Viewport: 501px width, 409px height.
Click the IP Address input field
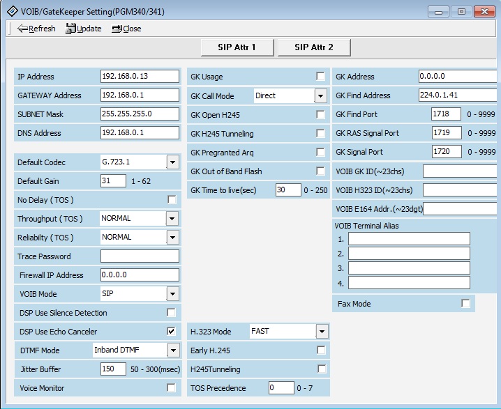[140, 77]
